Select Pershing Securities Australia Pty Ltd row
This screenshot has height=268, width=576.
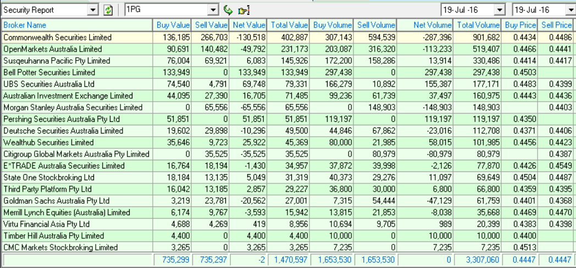[288, 119]
